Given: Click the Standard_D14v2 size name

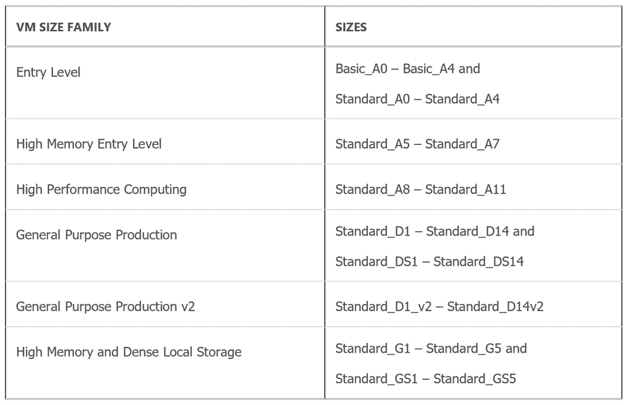Looking at the screenshot, I should coord(495,306).
